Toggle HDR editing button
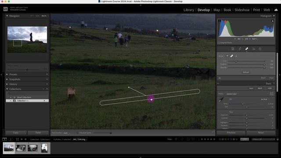281x158 pixels. (x=270, y=88)
